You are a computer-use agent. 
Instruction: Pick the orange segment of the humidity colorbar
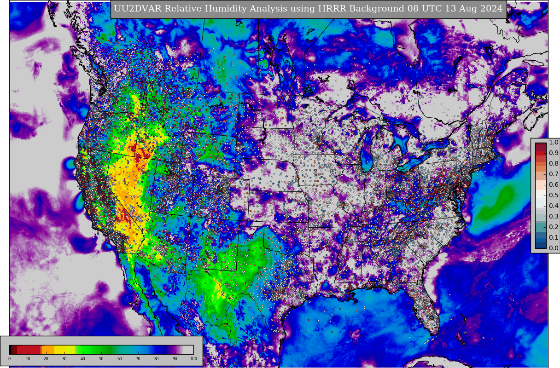coord(48,350)
